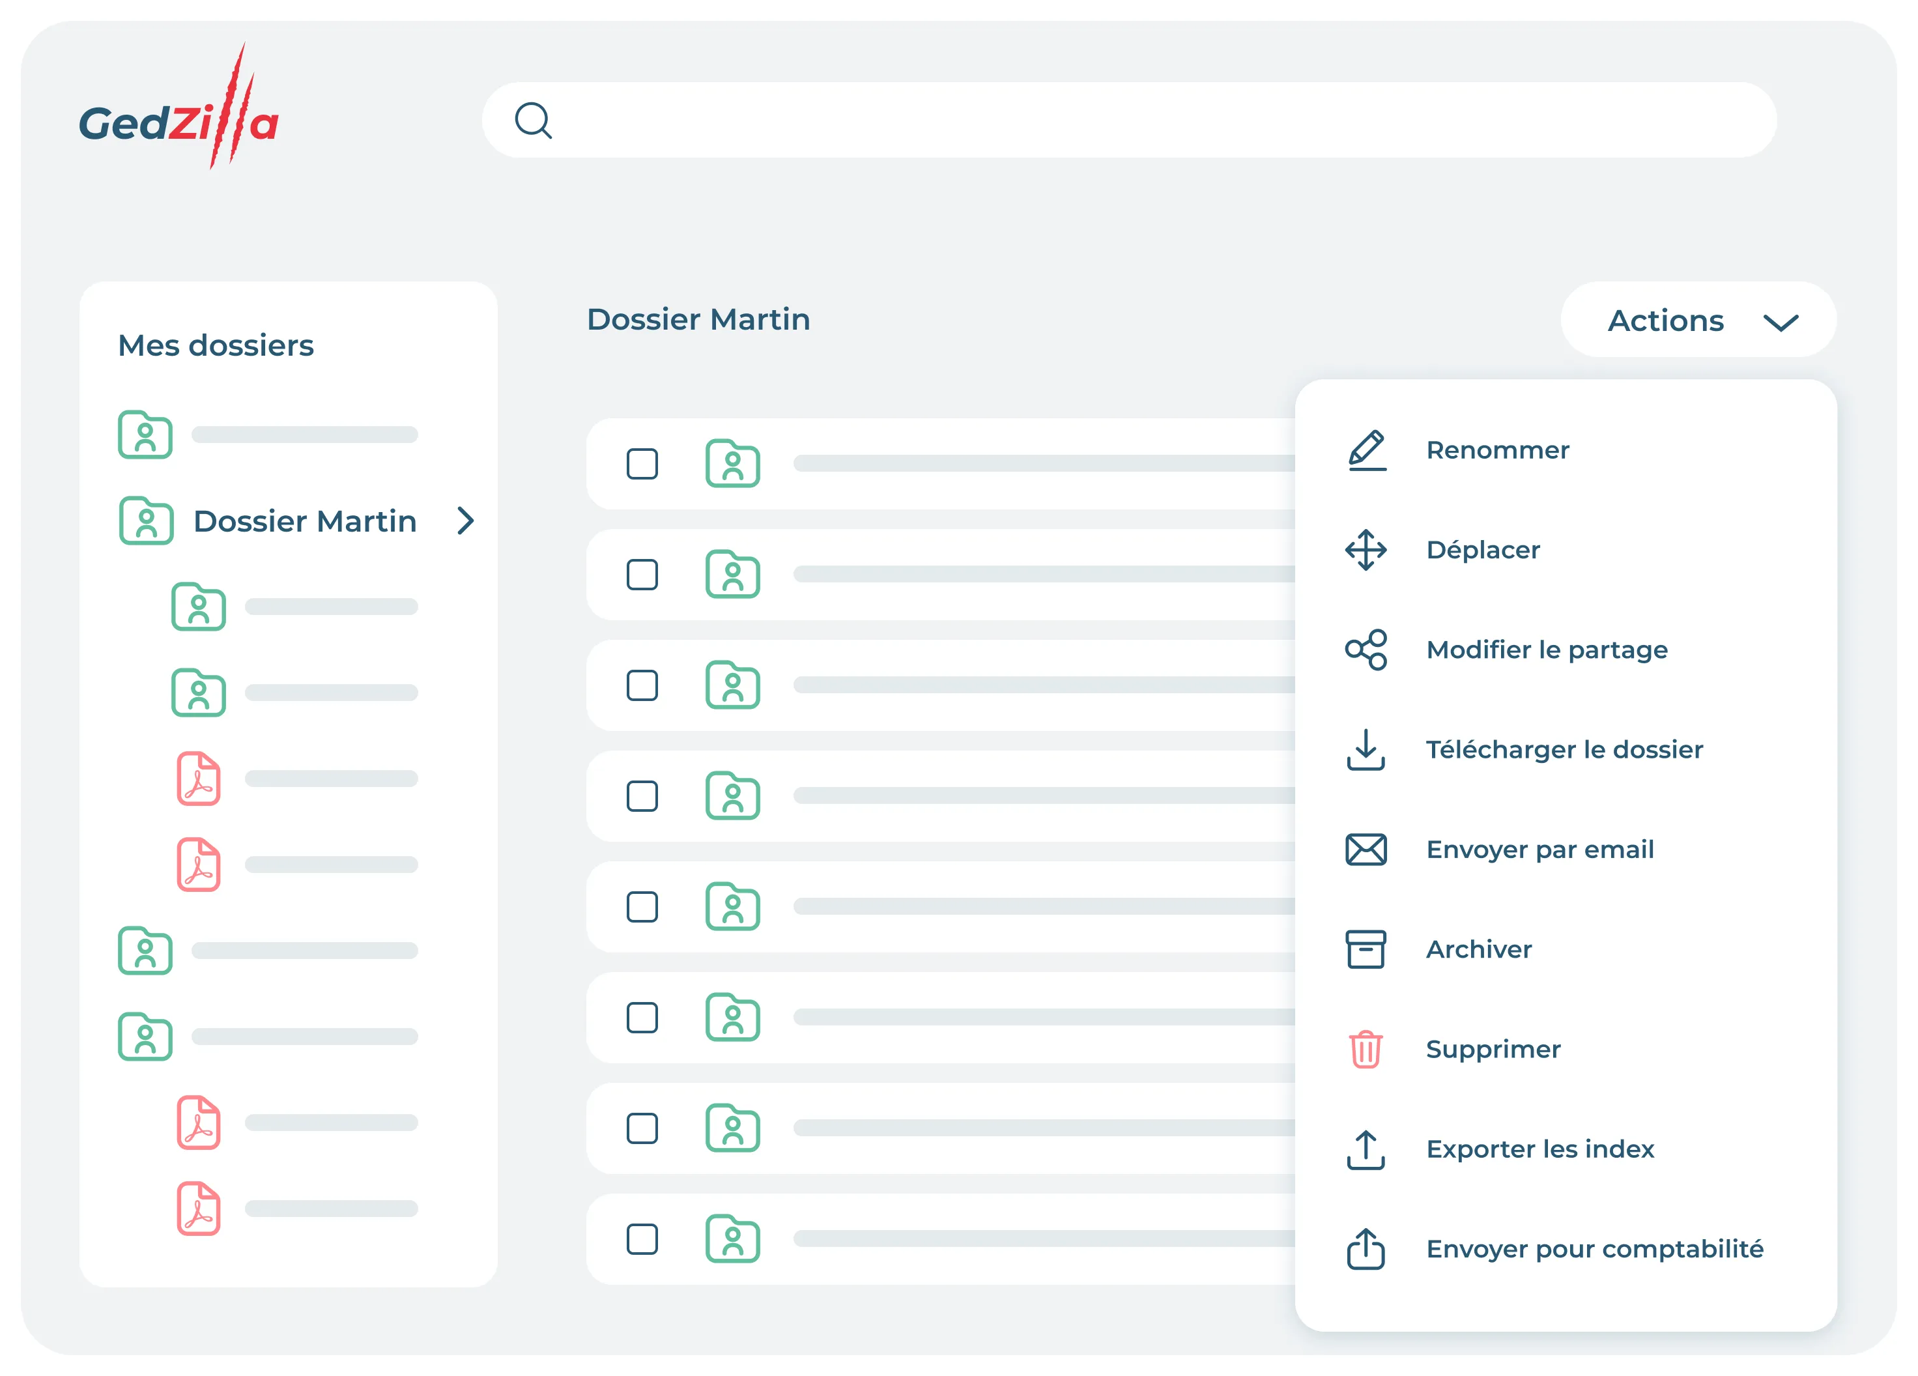
Task: Click the GedZilla logo
Action: point(179,107)
